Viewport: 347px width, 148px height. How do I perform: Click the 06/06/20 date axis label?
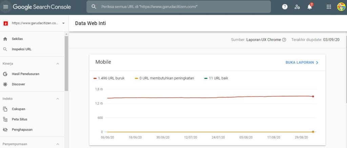coord(107,137)
